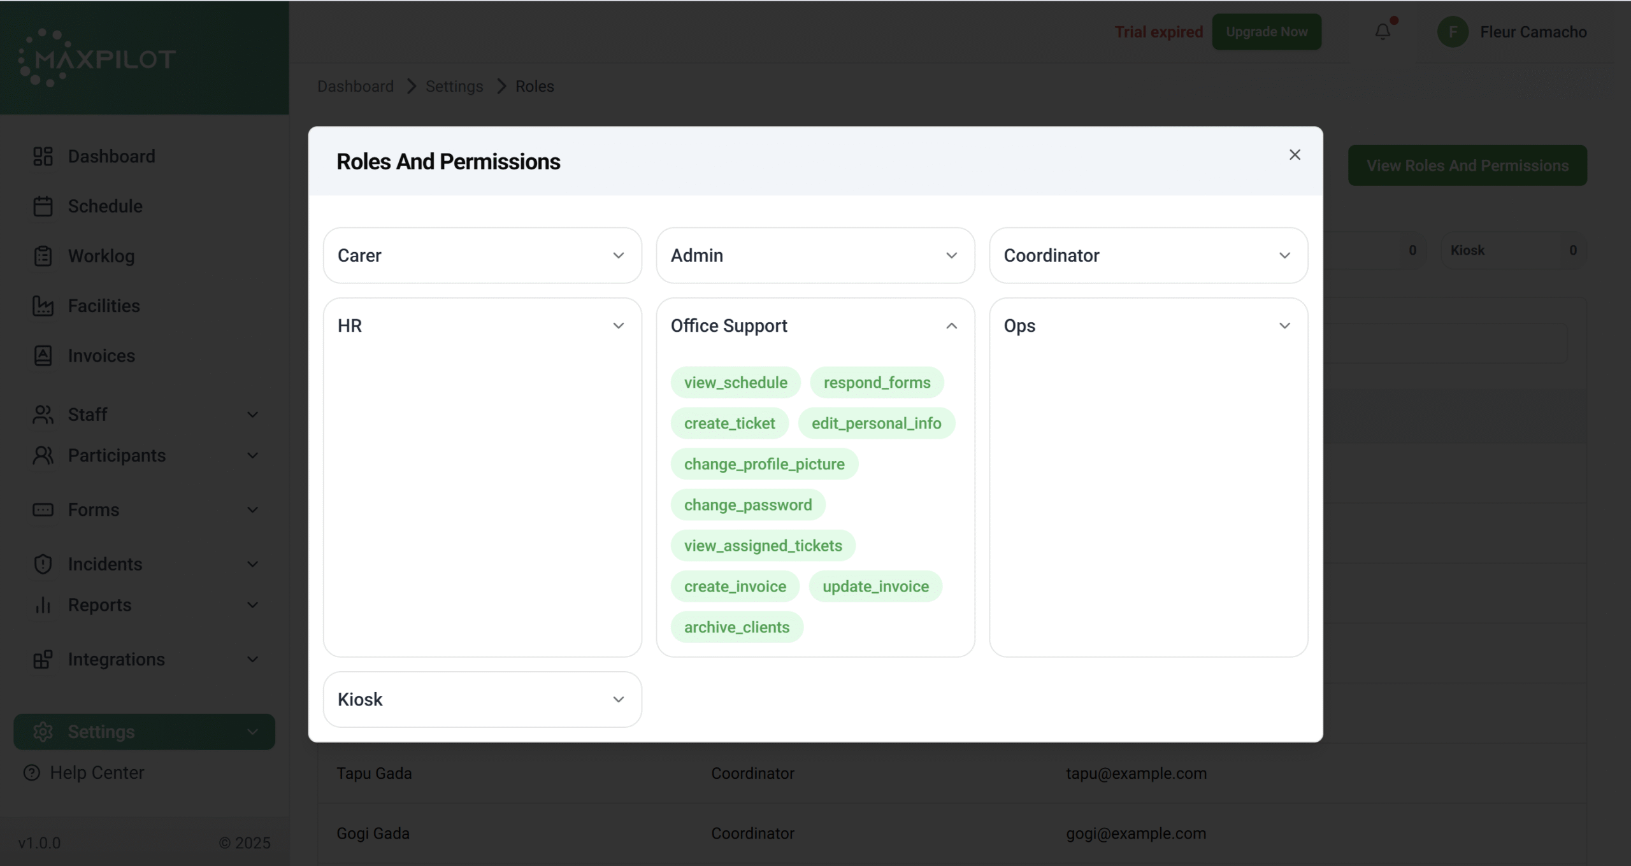
Task: Close the Roles And Permissions dialog
Action: pos(1294,155)
